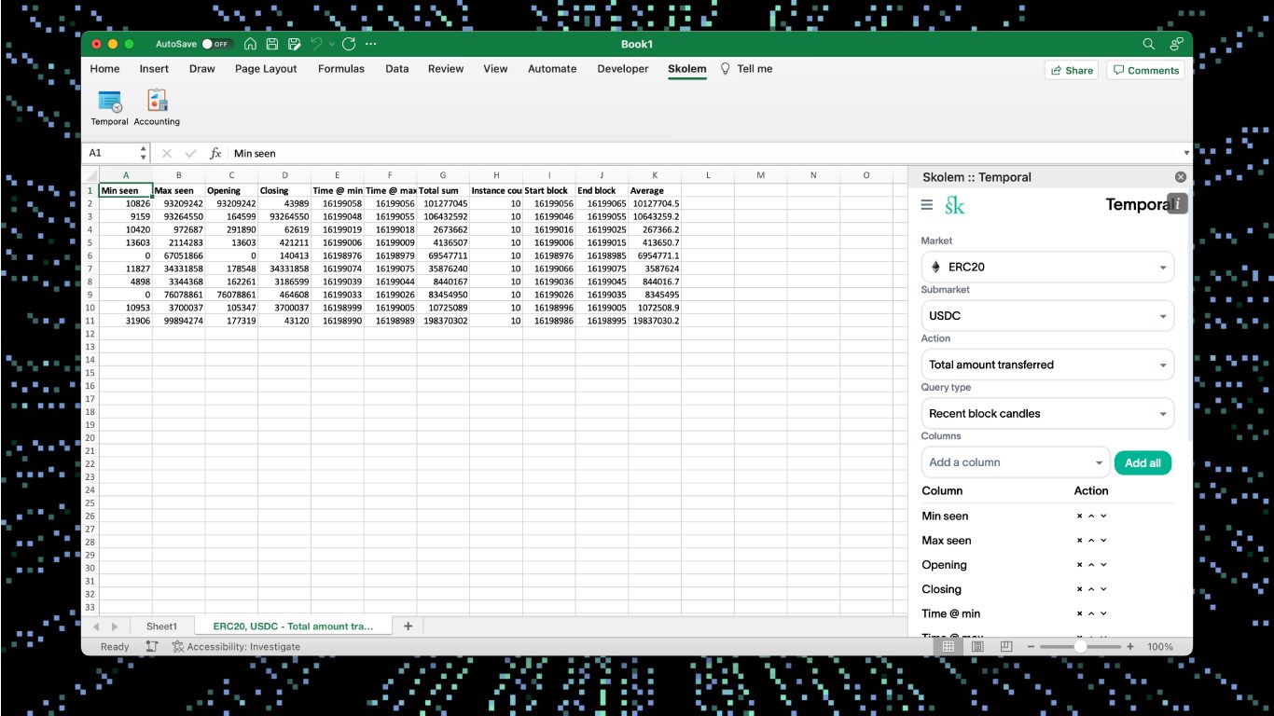The width and height of the screenshot is (1274, 716).
Task: Remove the Max seen column
Action: [1079, 540]
